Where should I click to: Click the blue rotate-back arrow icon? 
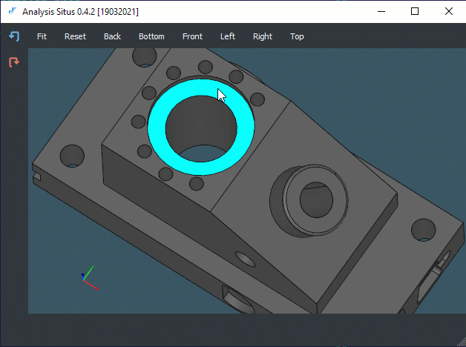click(x=14, y=36)
